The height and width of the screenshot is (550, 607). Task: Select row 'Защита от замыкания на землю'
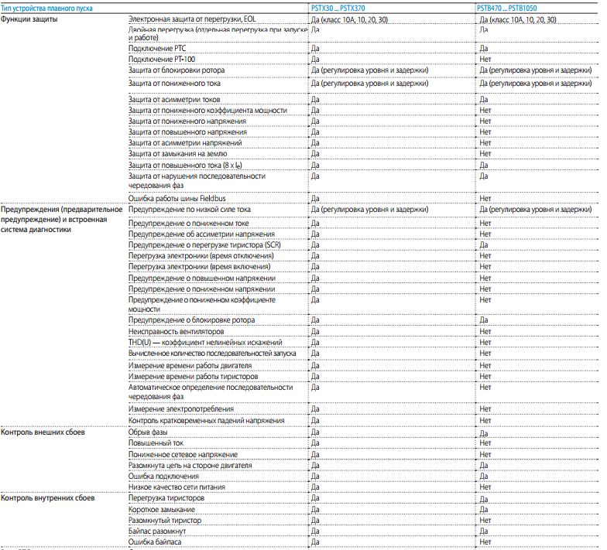tap(178, 153)
